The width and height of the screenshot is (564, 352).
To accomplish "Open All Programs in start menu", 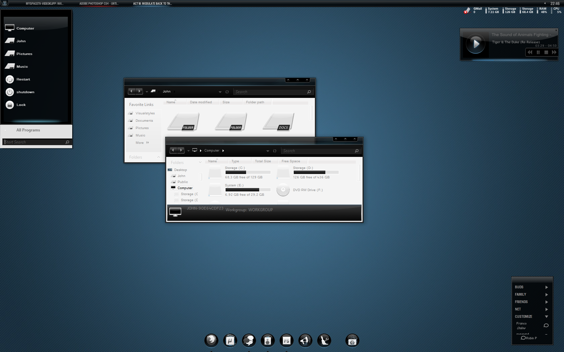I will click(x=28, y=130).
